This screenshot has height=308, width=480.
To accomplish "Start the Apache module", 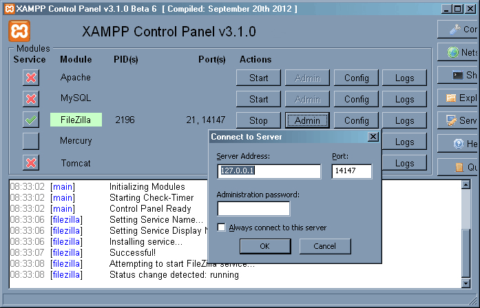I will [x=258, y=78].
